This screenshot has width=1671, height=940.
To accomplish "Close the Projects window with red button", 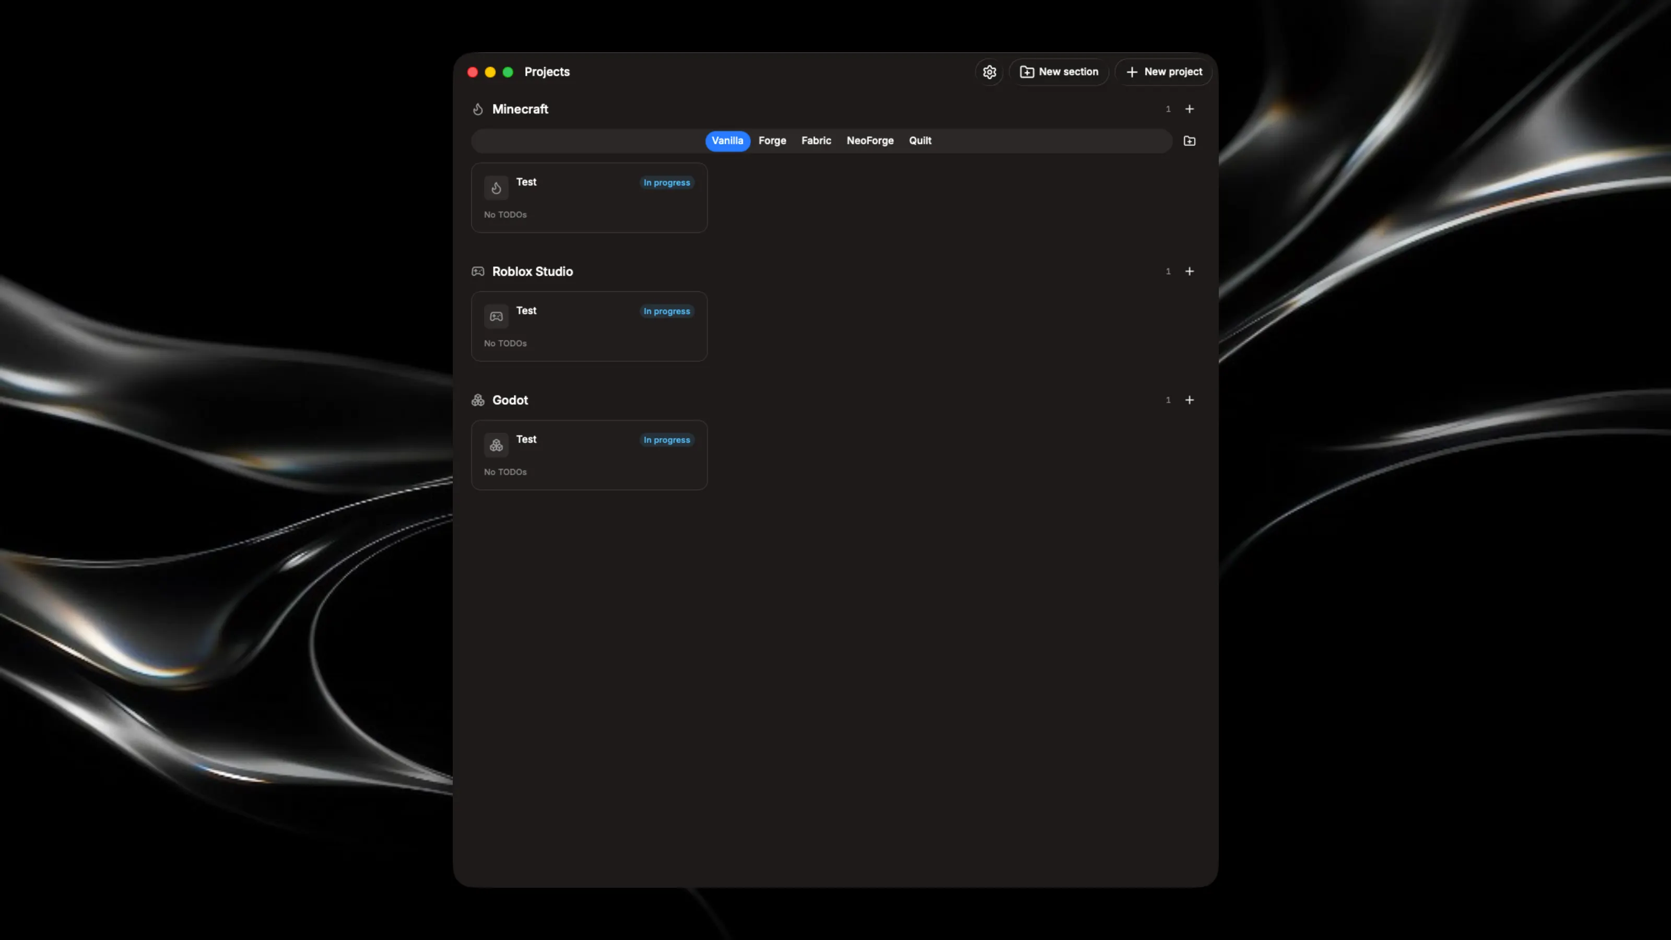I will (x=473, y=72).
